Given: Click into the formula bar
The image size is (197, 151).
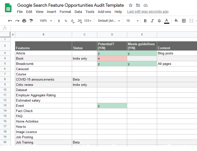Looking at the screenshot, I should [104, 28].
